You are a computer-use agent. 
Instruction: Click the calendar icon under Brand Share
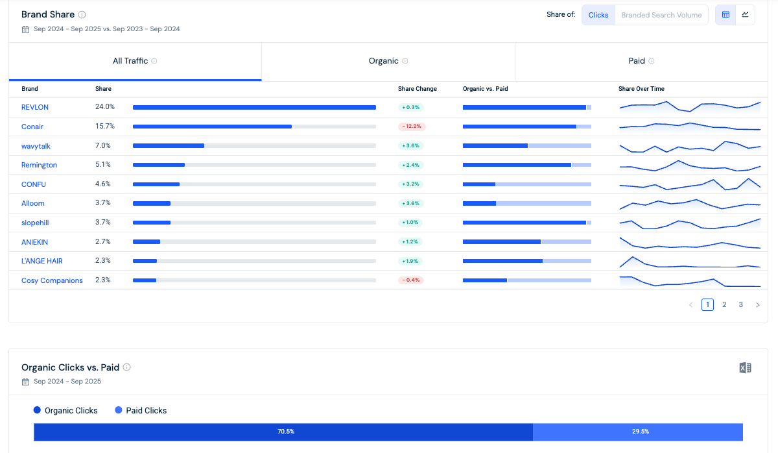point(24,29)
